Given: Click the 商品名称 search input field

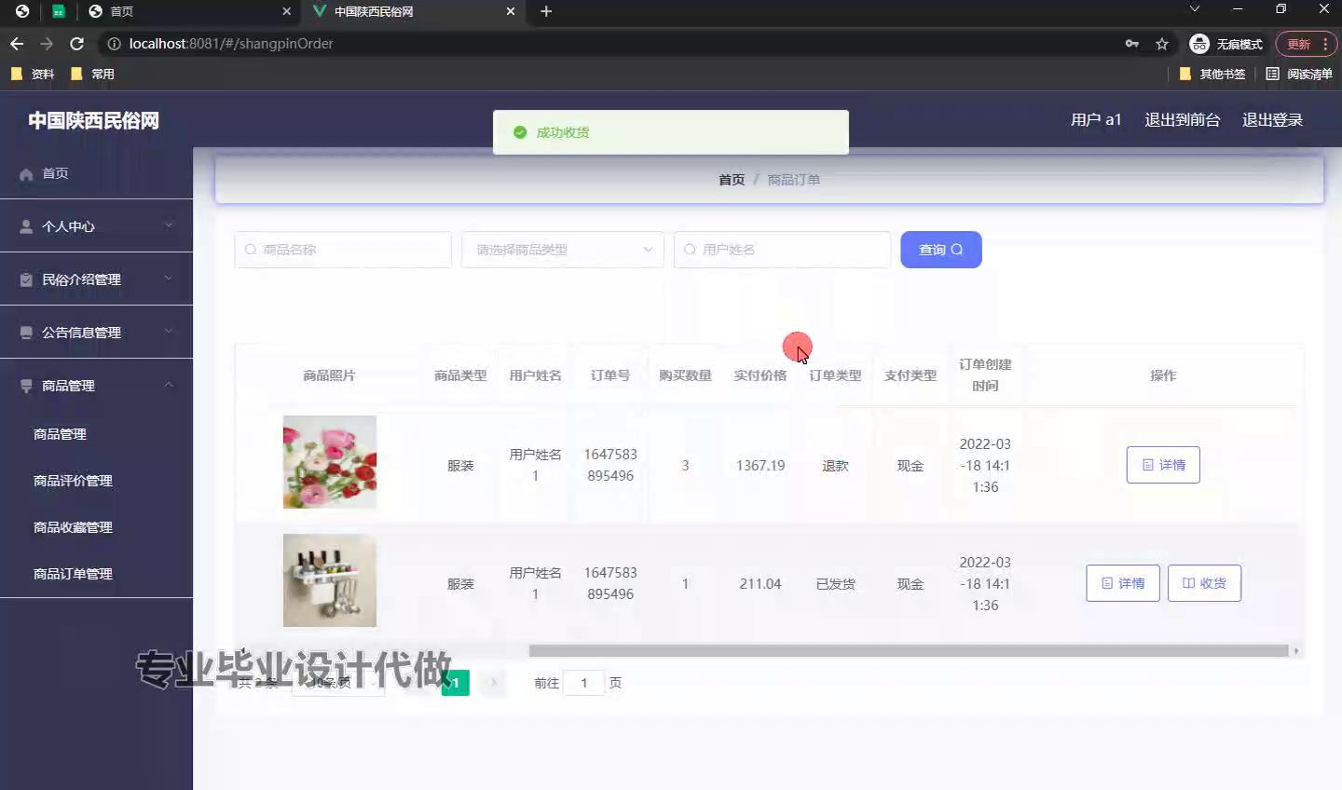Looking at the screenshot, I should (343, 250).
